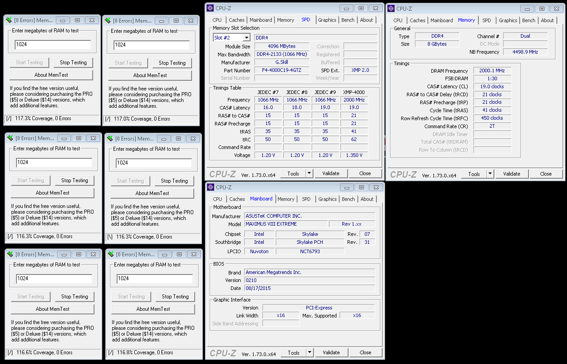The height and width of the screenshot is (364, 567).
Task: Open About MemTest in the 117.0% coverage window
Action: click(150, 75)
